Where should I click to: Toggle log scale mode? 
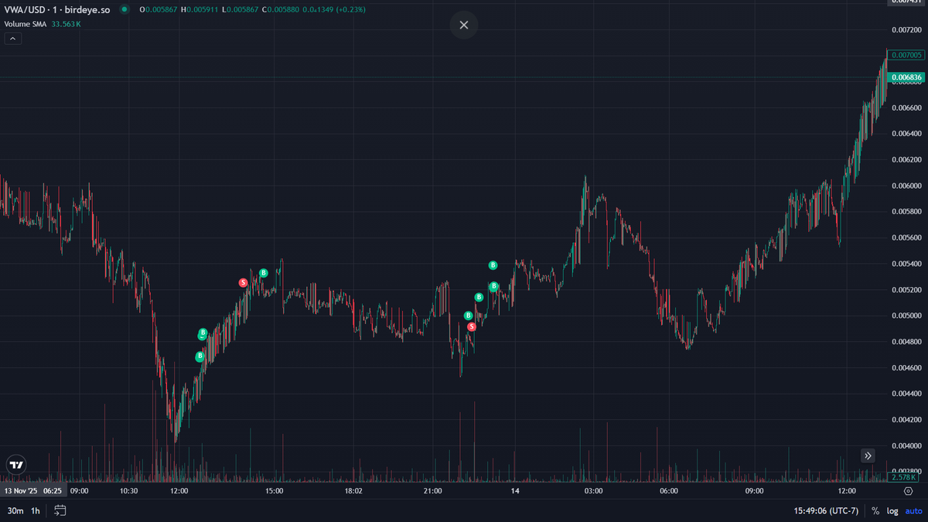892,510
